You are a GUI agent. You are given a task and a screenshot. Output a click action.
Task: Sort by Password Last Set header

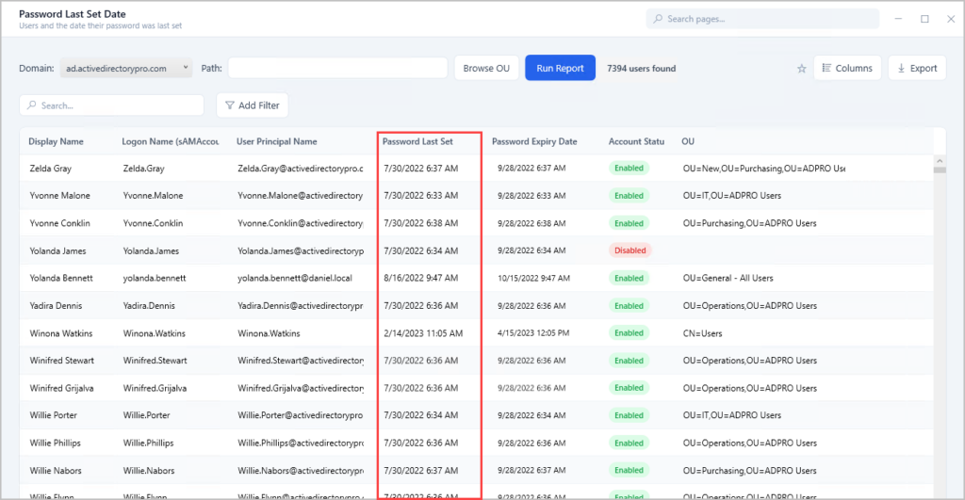click(417, 141)
